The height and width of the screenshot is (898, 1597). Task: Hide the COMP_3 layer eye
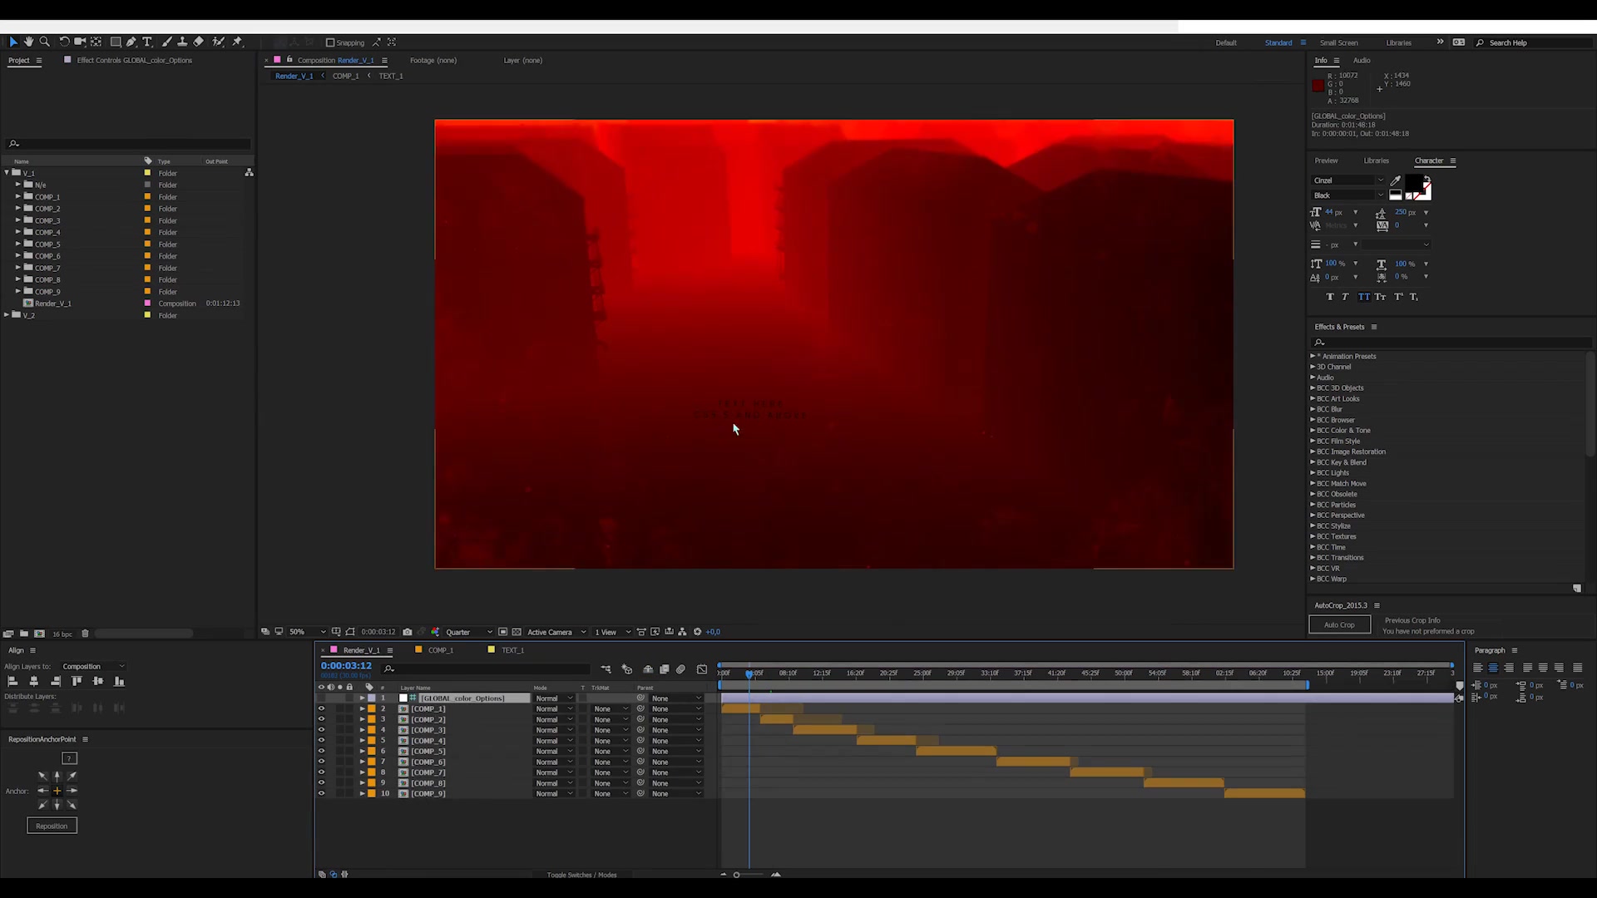click(x=321, y=730)
